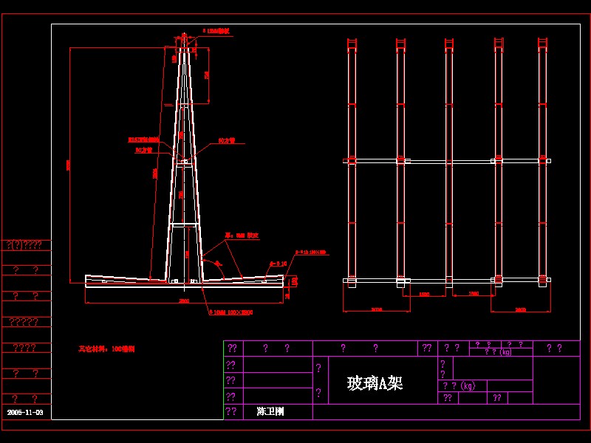Click the "2800" base width dimension
The height and width of the screenshot is (443, 591).
(x=184, y=301)
